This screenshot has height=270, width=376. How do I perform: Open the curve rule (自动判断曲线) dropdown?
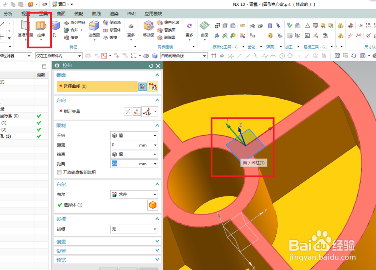[183, 56]
